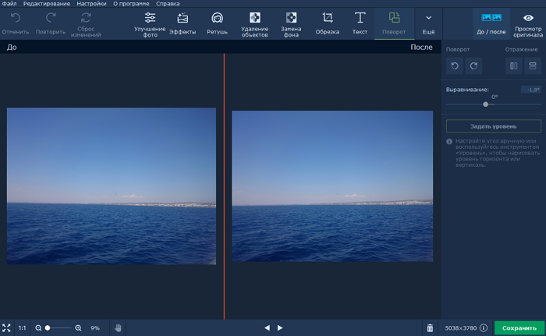The height and width of the screenshot is (336, 546).
Task: Click the Выравнивание slider handle
Action: point(486,104)
